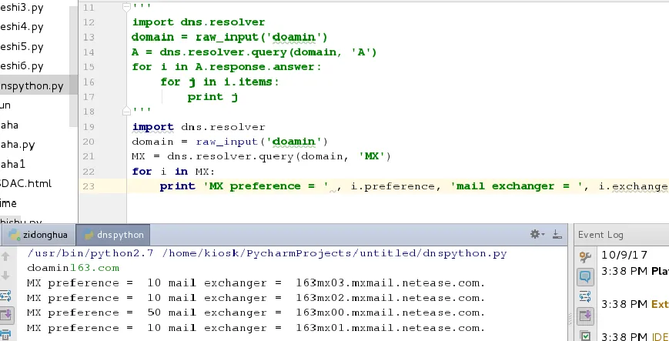Mark all Event Log notifications as read
Screen dimensions: 669x341
click(585, 336)
